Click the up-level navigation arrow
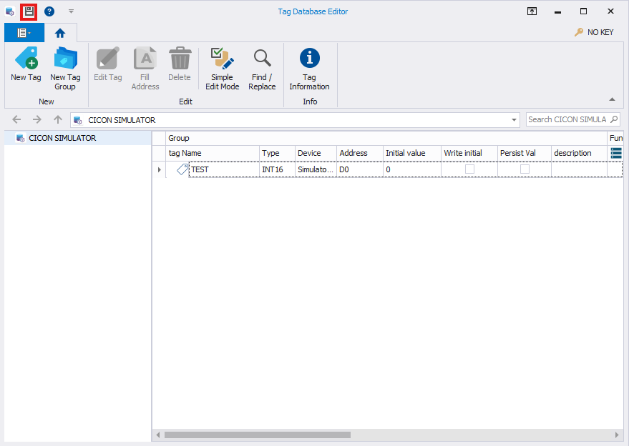This screenshot has width=629, height=446. pyautogui.click(x=59, y=119)
